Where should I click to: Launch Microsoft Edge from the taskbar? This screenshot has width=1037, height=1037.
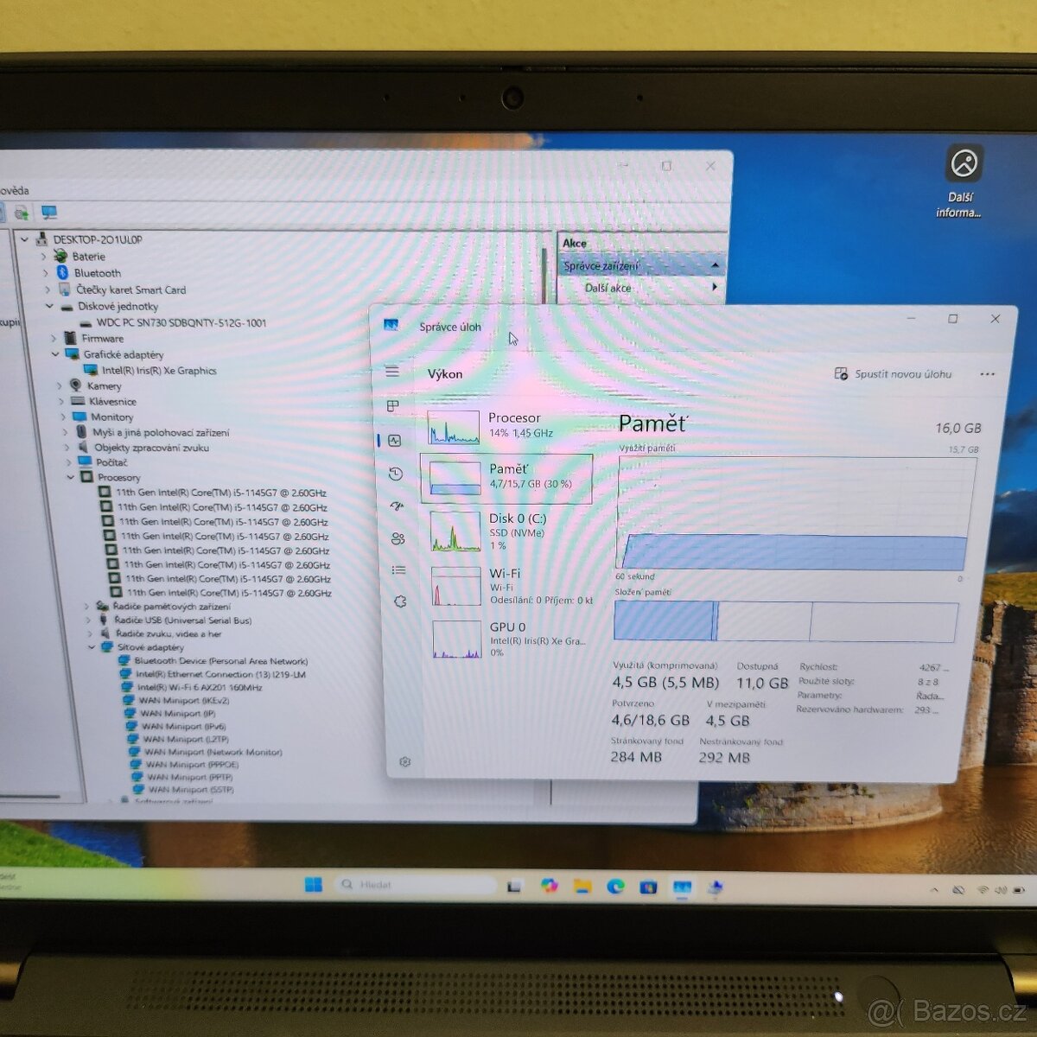[615, 886]
